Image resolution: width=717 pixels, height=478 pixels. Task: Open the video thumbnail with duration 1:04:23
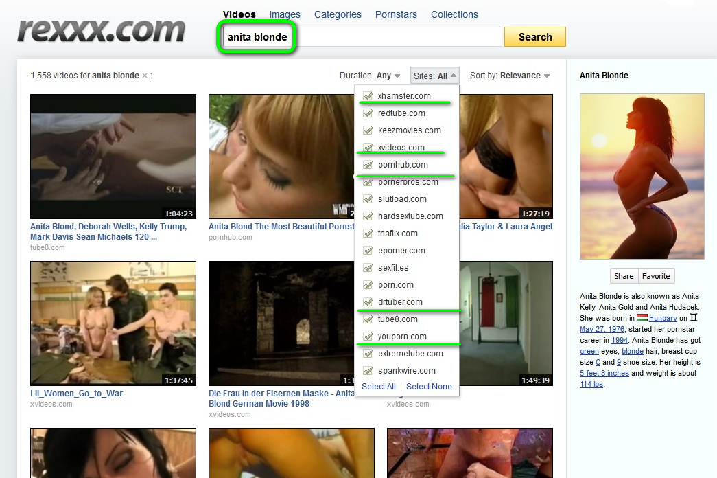pyautogui.click(x=113, y=157)
